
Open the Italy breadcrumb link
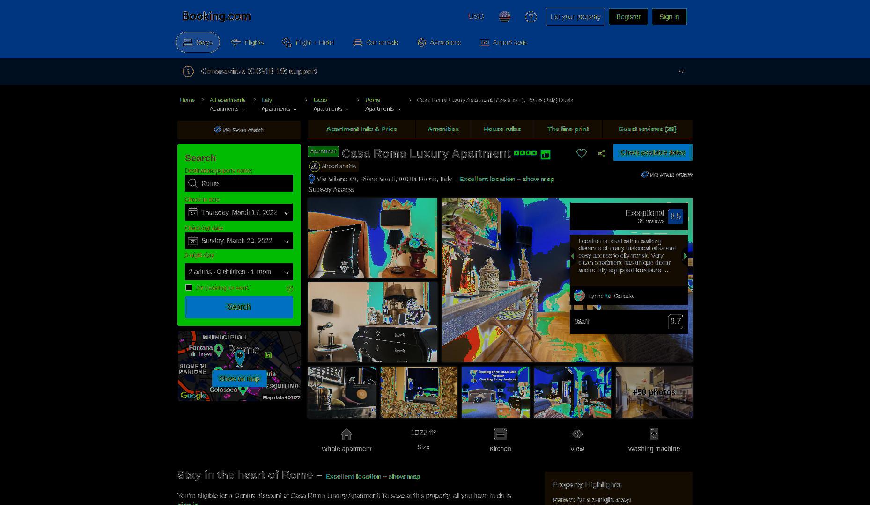(266, 100)
